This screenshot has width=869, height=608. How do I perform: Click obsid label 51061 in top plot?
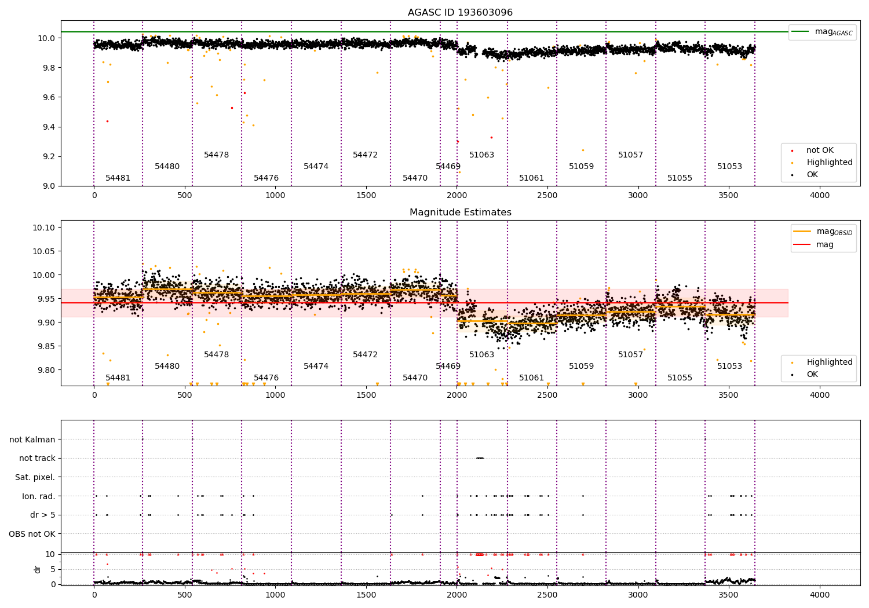click(x=532, y=178)
